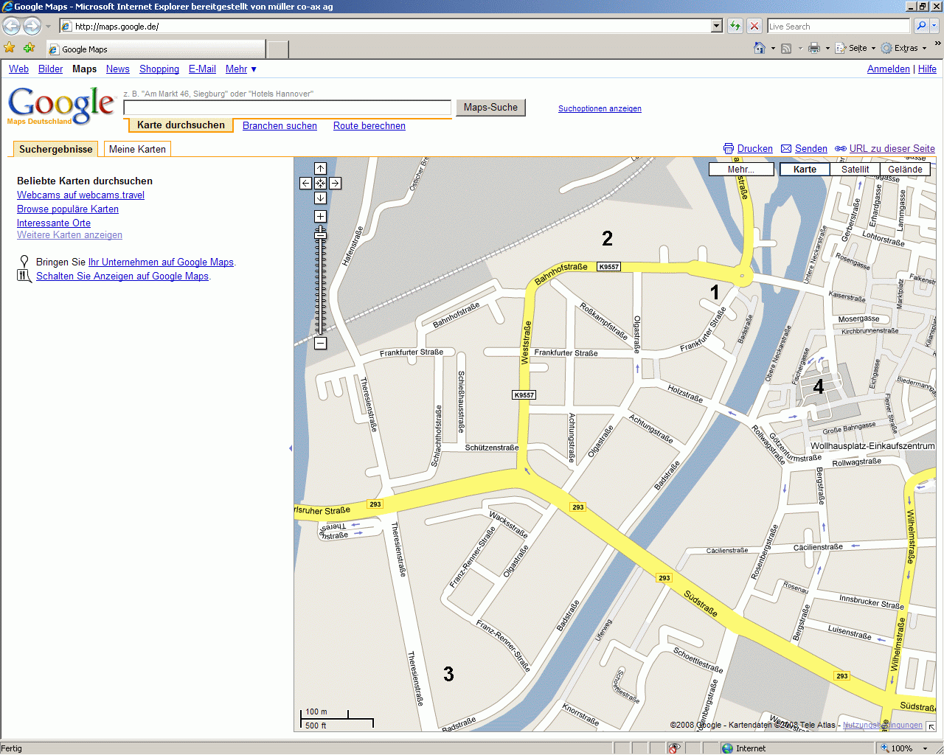The image size is (944, 755).
Task: Zoom in with the plus button
Action: click(x=320, y=216)
